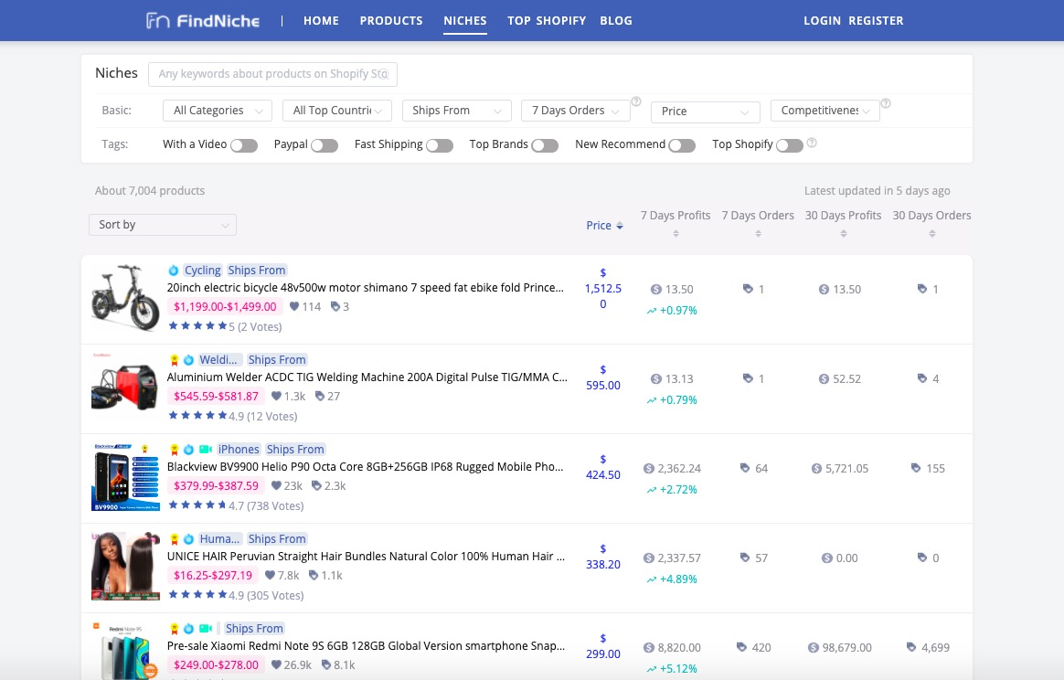Open the 20inch electric bicycle product title
This screenshot has height=680, width=1064.
[365, 288]
